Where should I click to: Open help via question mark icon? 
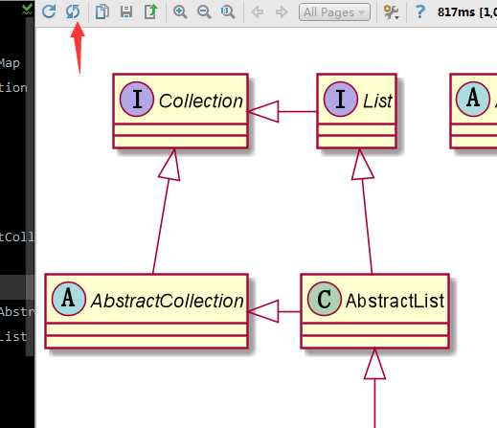(x=420, y=11)
